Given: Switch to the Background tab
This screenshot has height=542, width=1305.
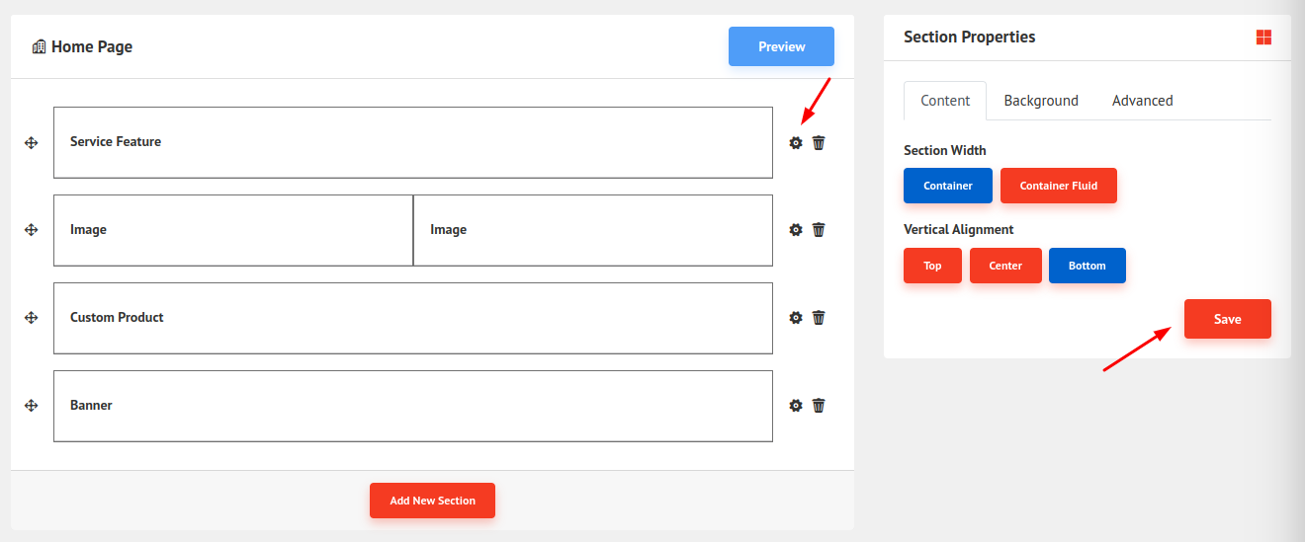Looking at the screenshot, I should coord(1041,101).
